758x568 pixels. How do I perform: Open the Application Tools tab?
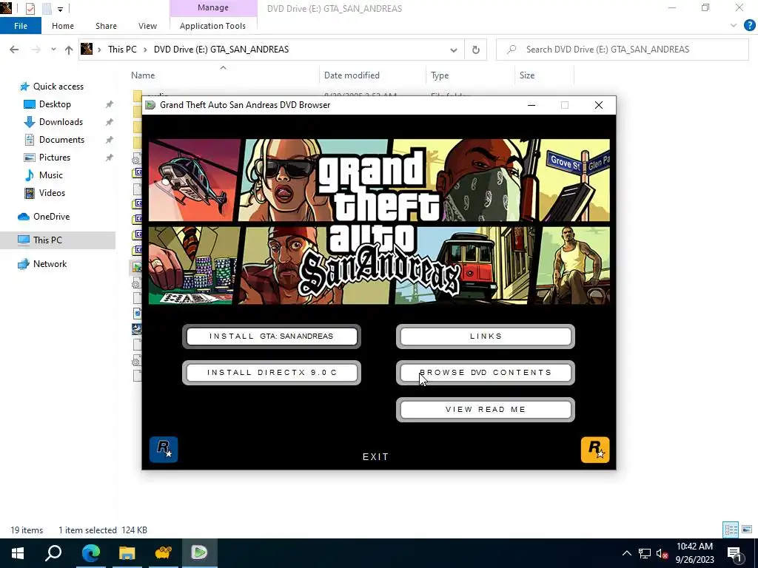click(212, 26)
